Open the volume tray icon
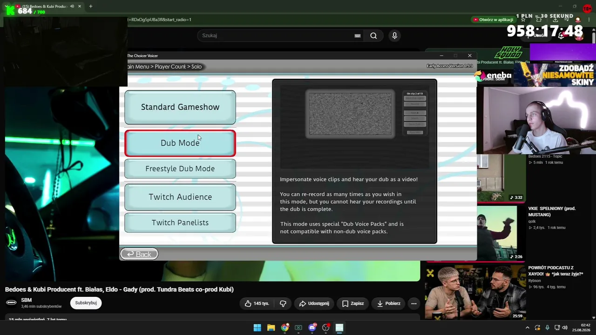This screenshot has width=596, height=335. pyautogui.click(x=565, y=328)
